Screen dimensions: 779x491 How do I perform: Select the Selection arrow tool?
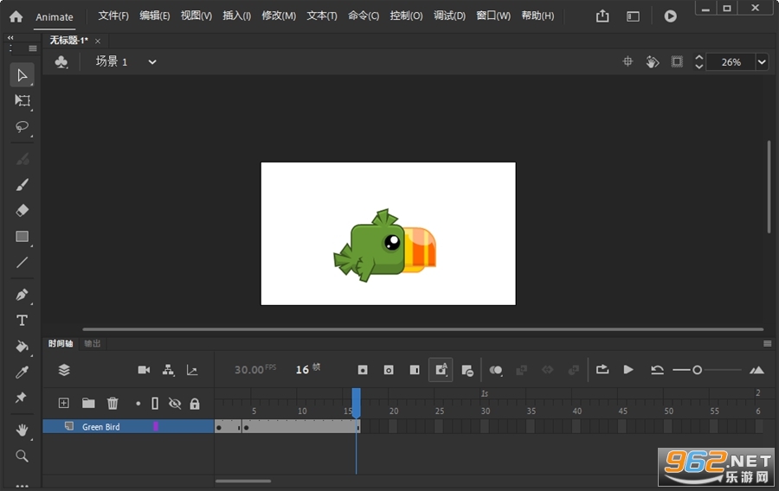click(x=22, y=75)
